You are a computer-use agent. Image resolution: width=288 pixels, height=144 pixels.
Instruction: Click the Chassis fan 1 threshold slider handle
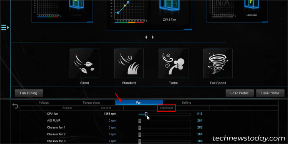click(140, 127)
